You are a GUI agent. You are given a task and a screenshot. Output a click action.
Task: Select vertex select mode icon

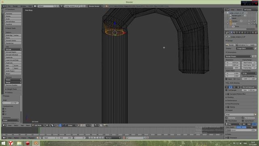pos(79,125)
